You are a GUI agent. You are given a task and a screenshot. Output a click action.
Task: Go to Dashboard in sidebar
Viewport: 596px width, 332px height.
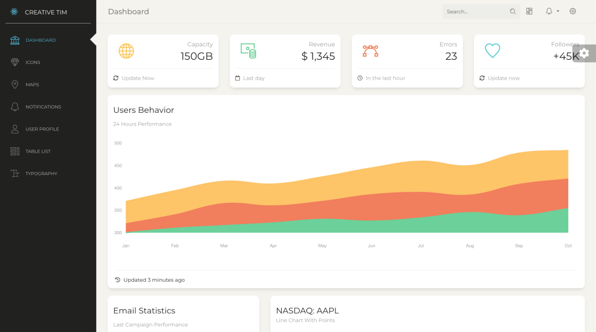[x=40, y=40]
